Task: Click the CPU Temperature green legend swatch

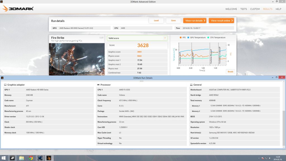Action: pyautogui.click(x=208, y=37)
